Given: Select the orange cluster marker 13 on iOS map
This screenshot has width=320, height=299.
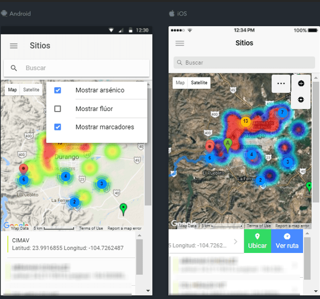Looking at the screenshot, I should (x=246, y=121).
